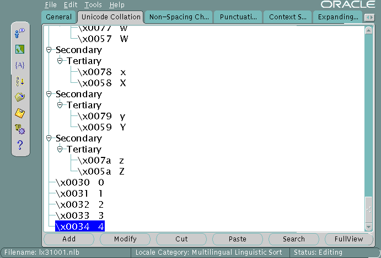381x258 pixels.
Task: Switch to the Expanding... tab
Action: click(x=338, y=17)
